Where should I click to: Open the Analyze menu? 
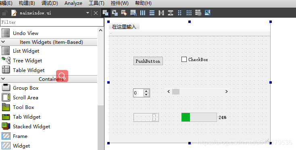pos(73,3)
